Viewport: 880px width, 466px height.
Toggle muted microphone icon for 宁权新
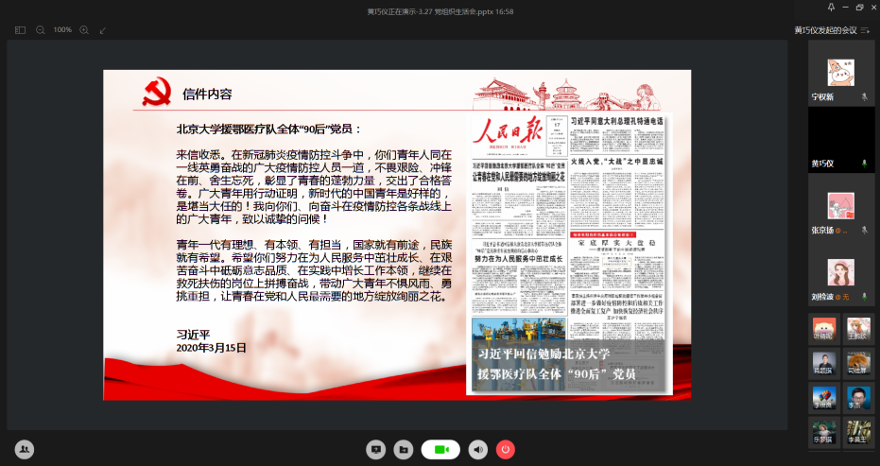[x=865, y=97]
